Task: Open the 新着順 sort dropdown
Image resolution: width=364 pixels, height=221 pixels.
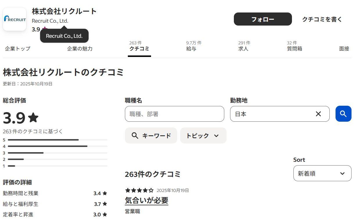Action: 322,173
